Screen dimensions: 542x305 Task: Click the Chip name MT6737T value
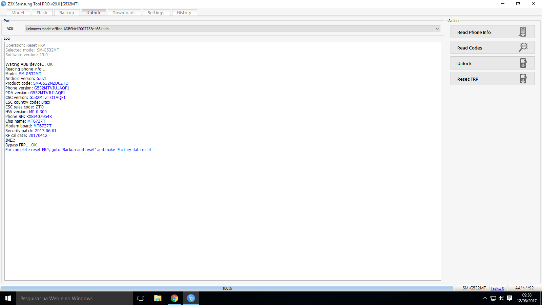click(36, 121)
